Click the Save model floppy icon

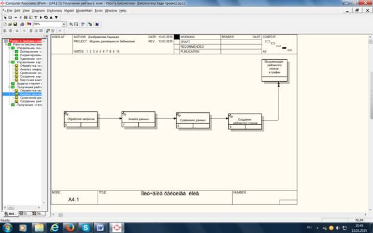click(15, 24)
